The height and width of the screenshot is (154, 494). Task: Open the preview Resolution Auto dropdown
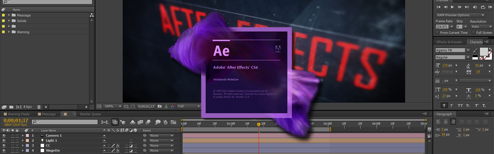[481, 27]
